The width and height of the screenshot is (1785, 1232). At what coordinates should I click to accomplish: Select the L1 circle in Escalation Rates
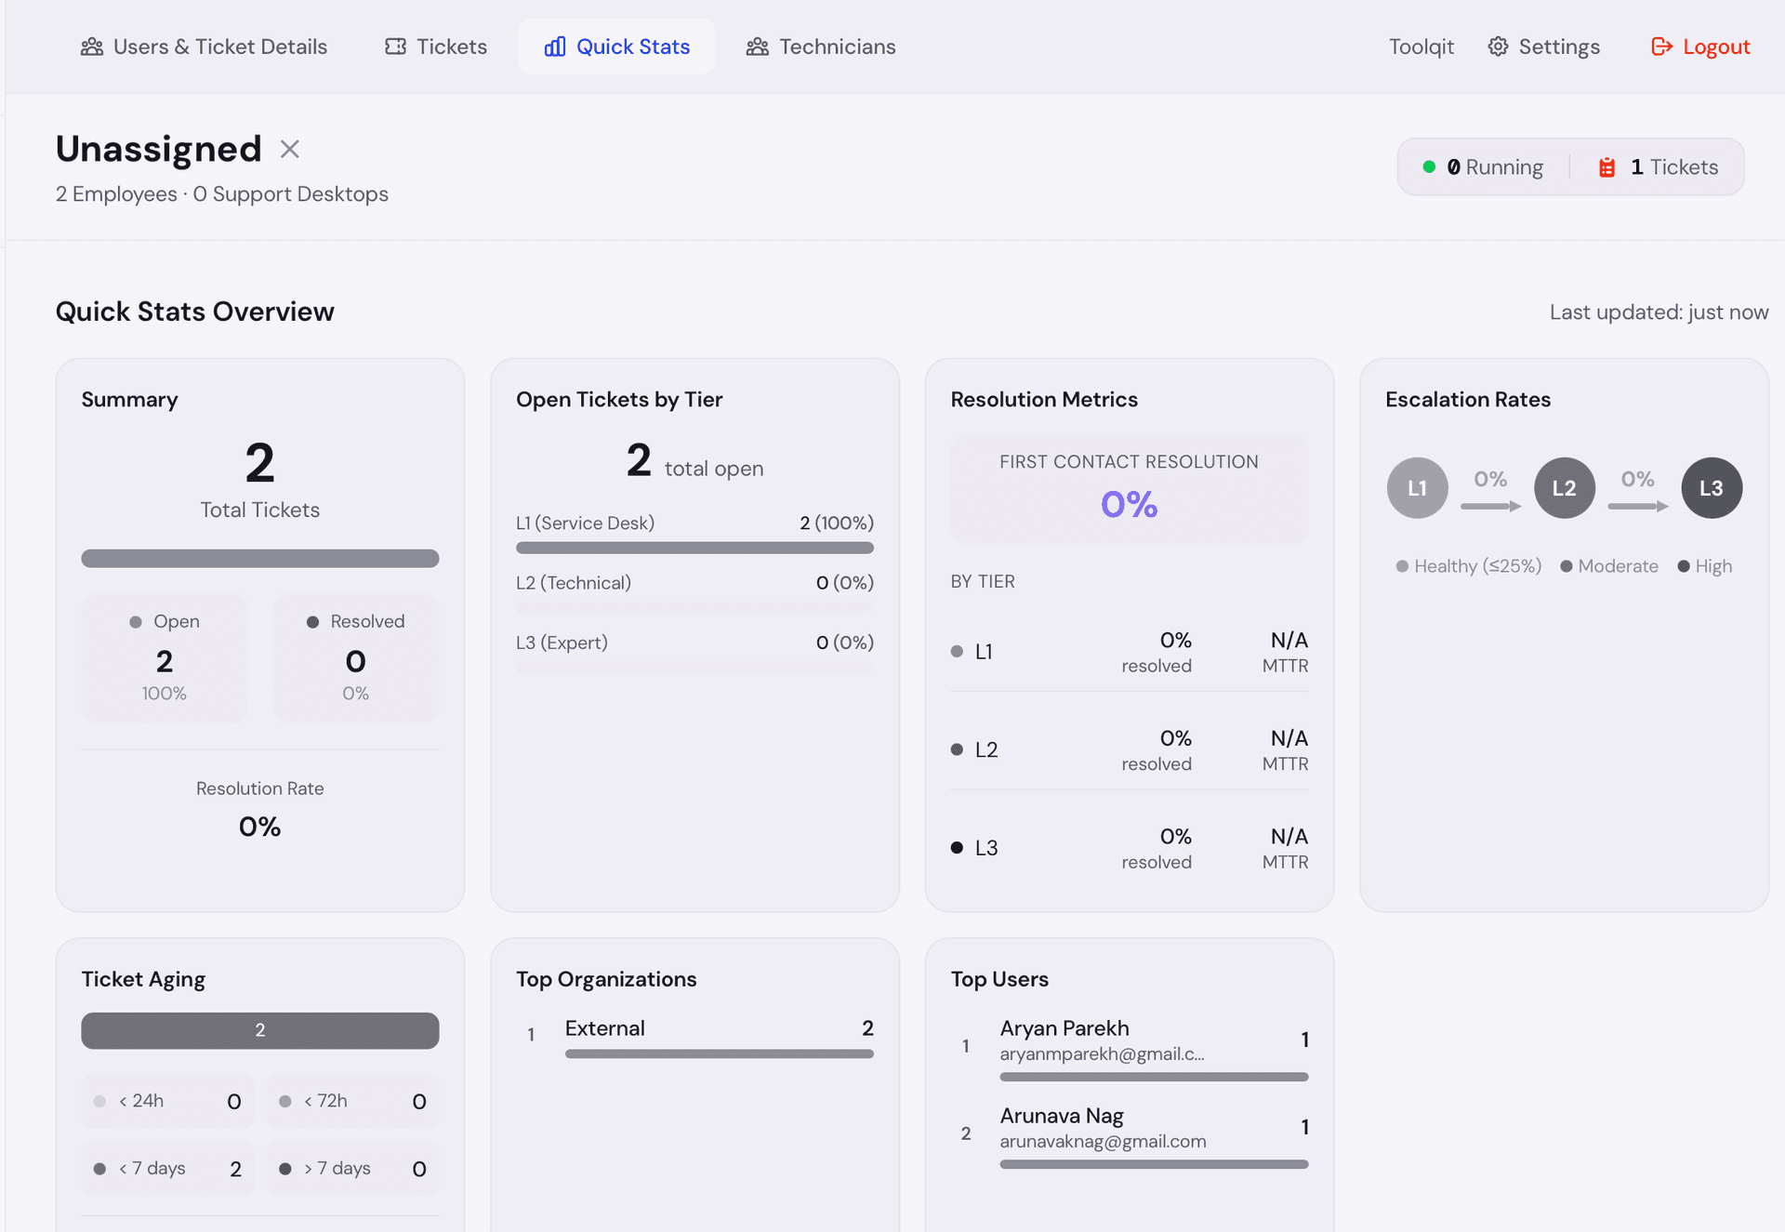click(x=1417, y=487)
